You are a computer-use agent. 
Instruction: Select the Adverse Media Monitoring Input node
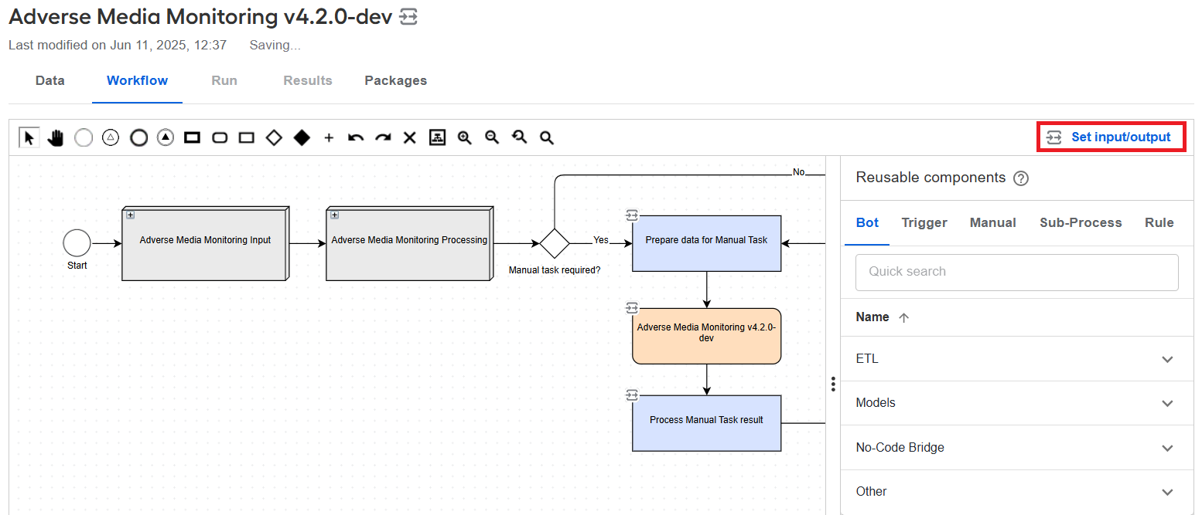(x=205, y=243)
